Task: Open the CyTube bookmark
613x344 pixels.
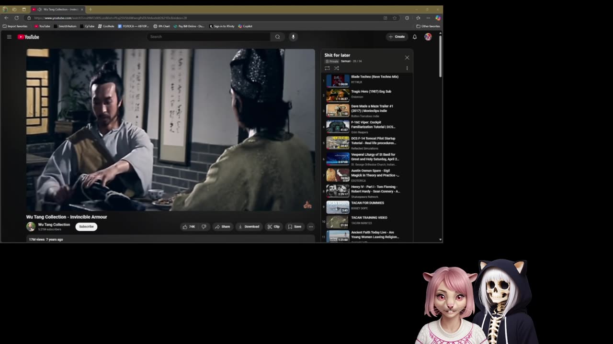Action: coord(88,26)
